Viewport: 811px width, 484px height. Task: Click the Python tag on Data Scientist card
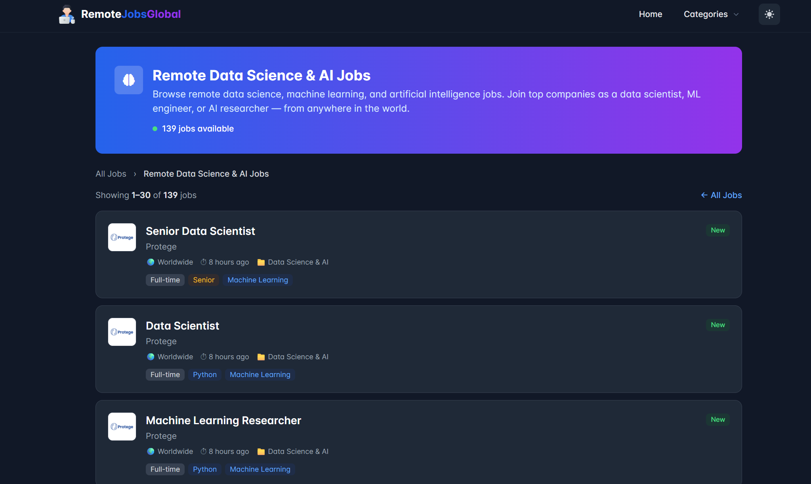pyautogui.click(x=204, y=375)
